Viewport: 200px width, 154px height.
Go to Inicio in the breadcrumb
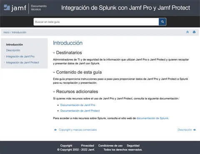coord(7,32)
